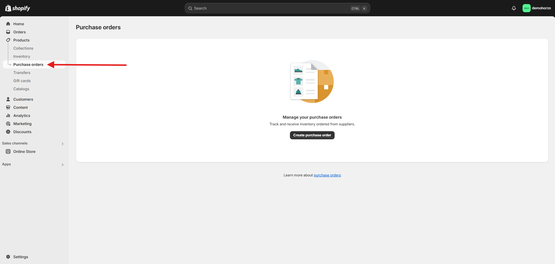Click the Customers person icon
The height and width of the screenshot is (264, 555).
click(8, 99)
